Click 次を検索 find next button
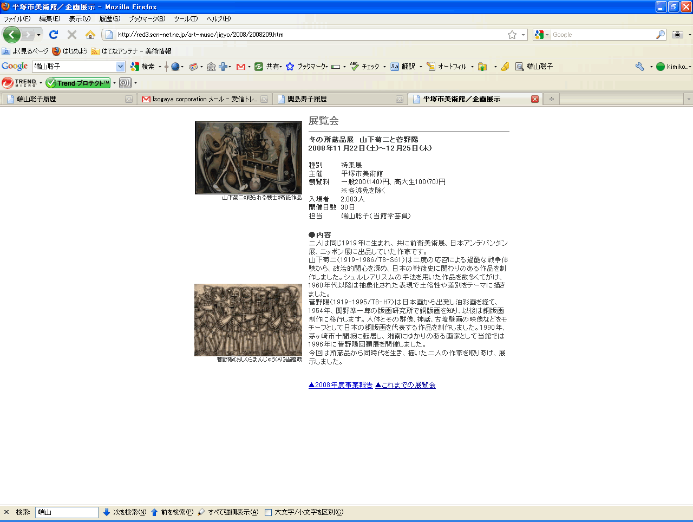 [x=125, y=512]
